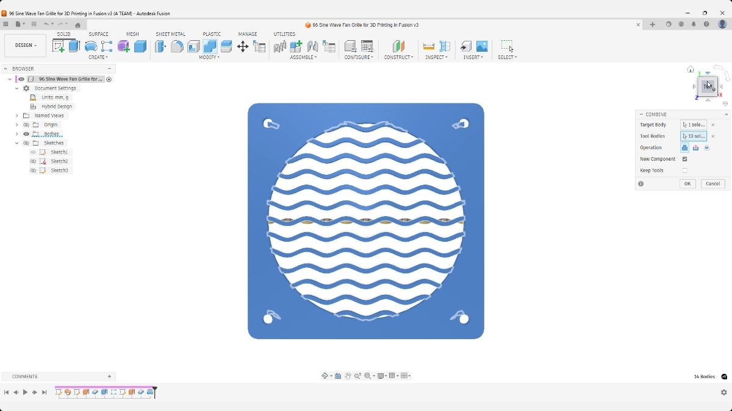The image size is (732, 411).
Task: Open the Help question mark
Action: [706, 24]
